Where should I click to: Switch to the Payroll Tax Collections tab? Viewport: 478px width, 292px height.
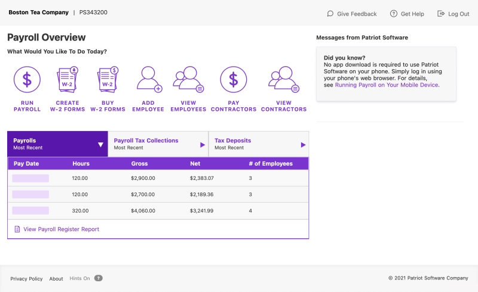[x=158, y=144]
